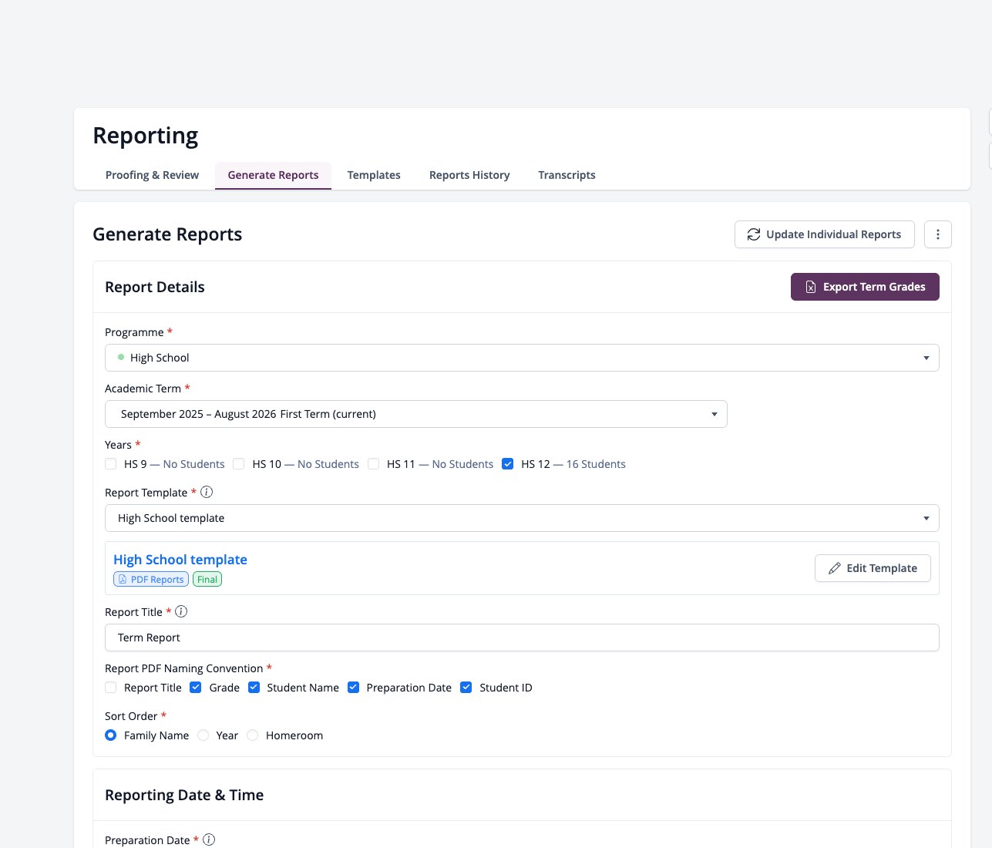The width and height of the screenshot is (992, 848).
Task: Select the Homeroom sort order radio button
Action: [252, 735]
